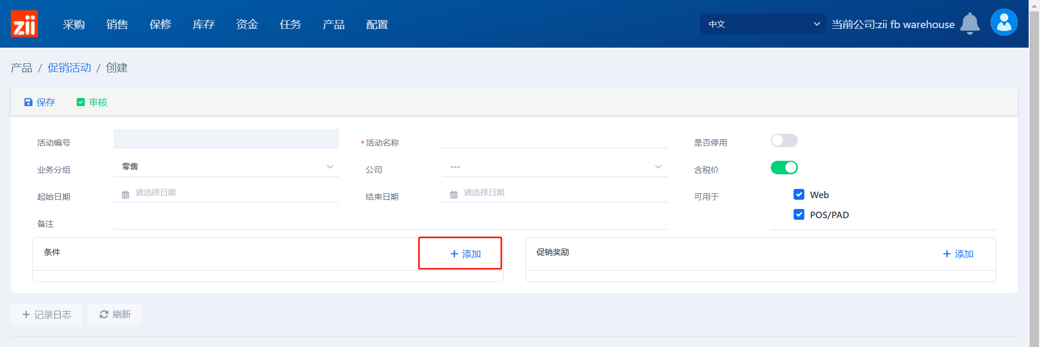Toggle the 是否停用 switch
This screenshot has height=347, width=1040.
(784, 141)
